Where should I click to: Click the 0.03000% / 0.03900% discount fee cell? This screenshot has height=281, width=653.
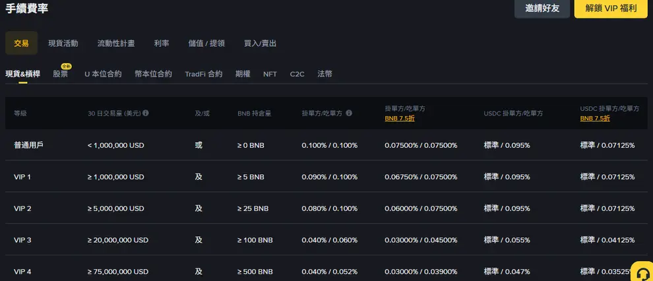point(421,272)
